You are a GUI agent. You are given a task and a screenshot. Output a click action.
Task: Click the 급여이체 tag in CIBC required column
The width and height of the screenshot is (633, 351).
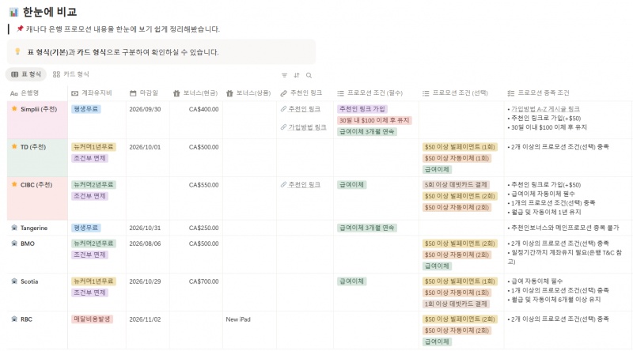coord(351,185)
